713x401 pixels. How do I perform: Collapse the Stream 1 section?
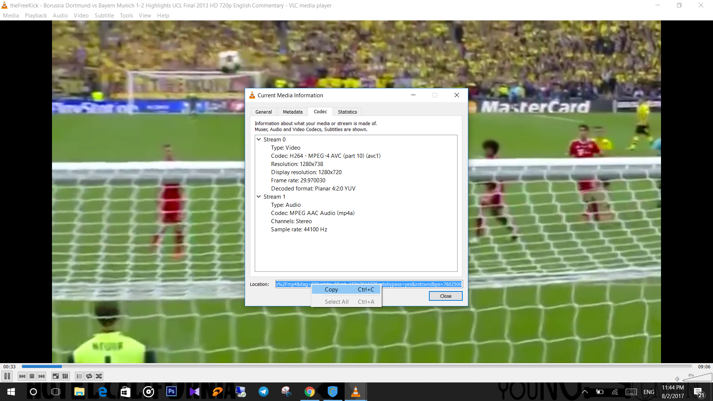click(258, 196)
